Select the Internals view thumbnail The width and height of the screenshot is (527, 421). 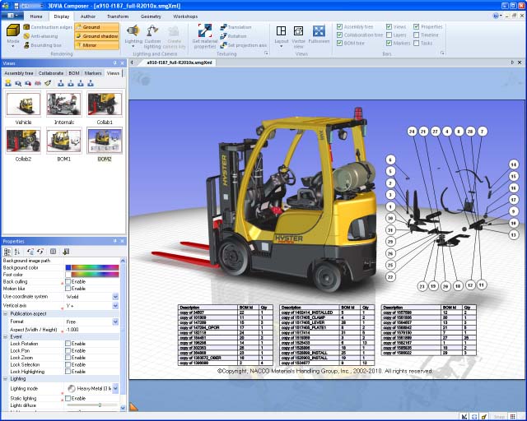tap(64, 104)
